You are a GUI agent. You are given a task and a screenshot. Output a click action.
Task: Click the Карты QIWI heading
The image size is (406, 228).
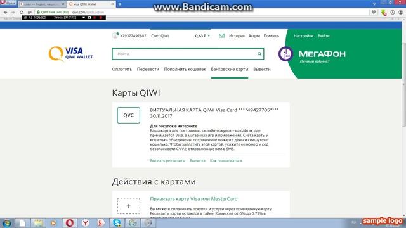[136, 93]
